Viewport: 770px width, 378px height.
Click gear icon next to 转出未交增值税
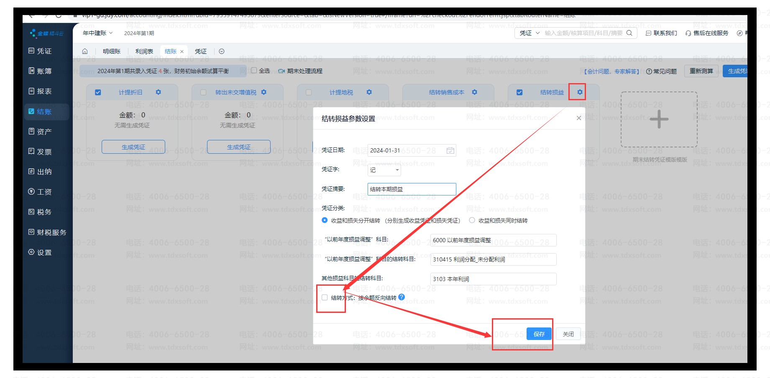[x=263, y=92]
